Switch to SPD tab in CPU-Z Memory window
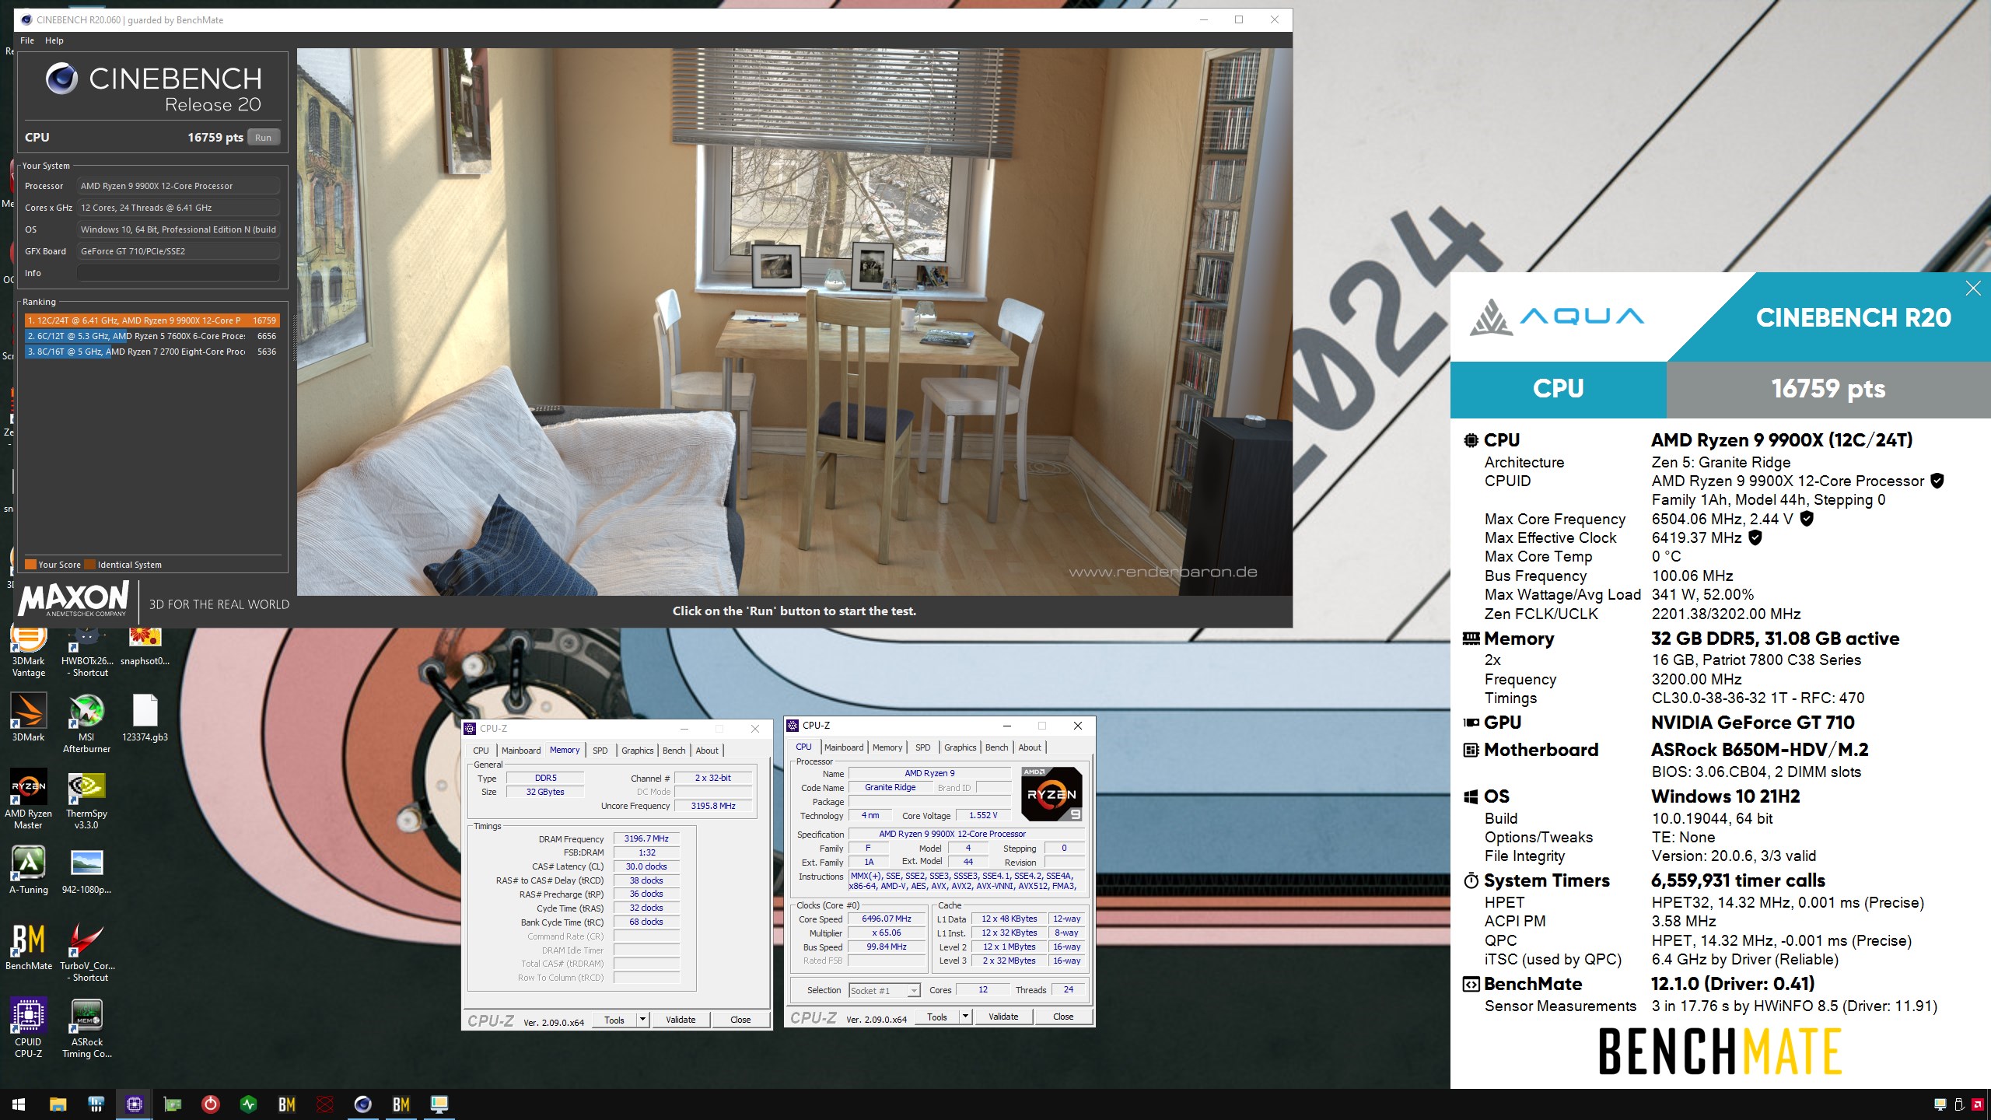Viewport: 1991px width, 1120px height. point(600,751)
